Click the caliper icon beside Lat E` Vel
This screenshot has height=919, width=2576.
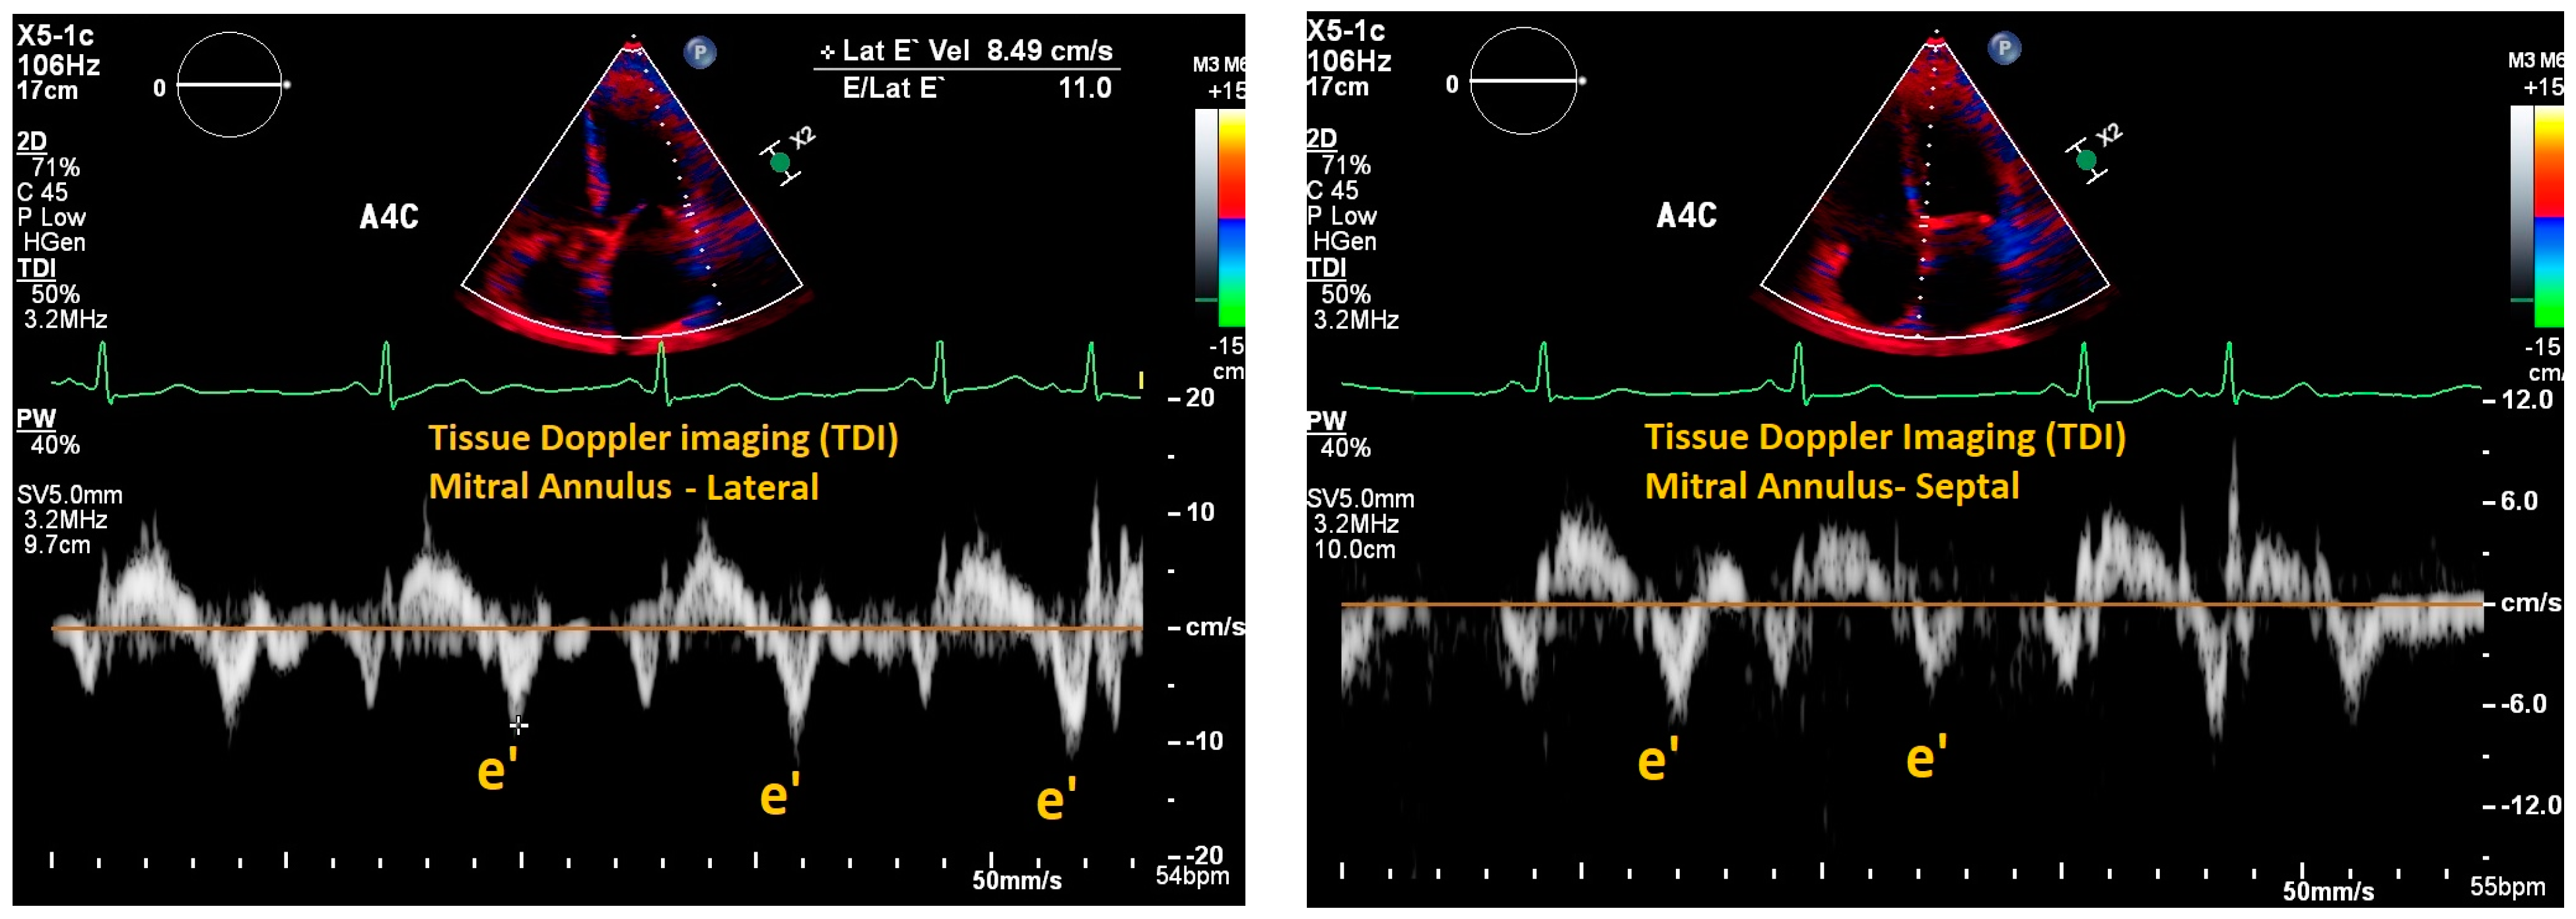tap(827, 52)
